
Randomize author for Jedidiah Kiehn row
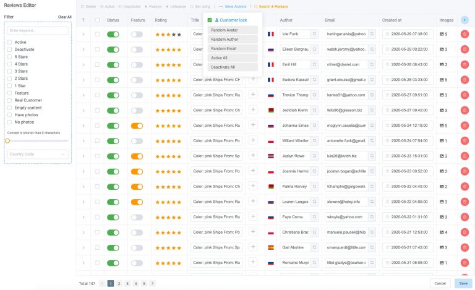pos(314,110)
